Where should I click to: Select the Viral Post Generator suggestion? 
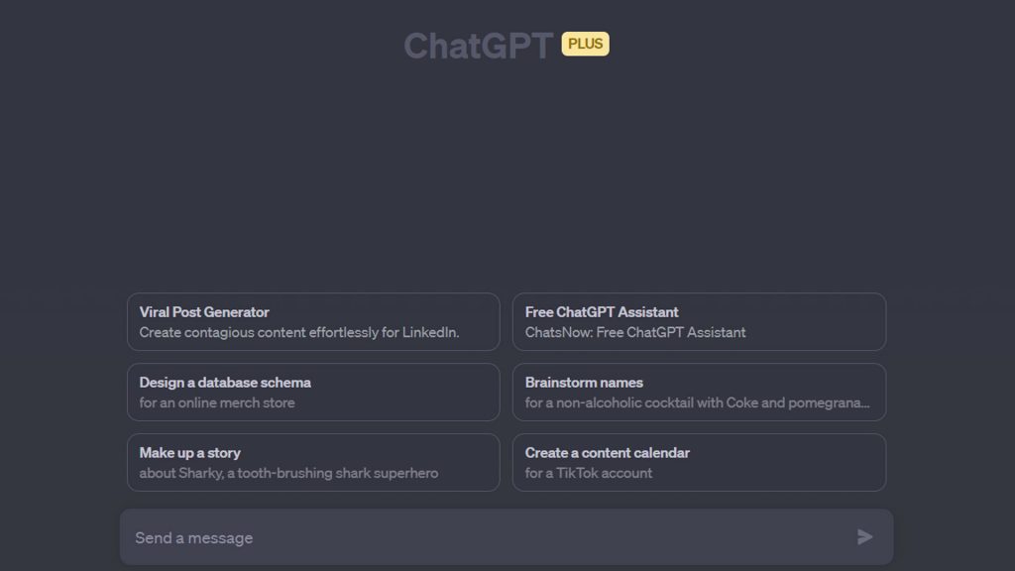click(313, 321)
